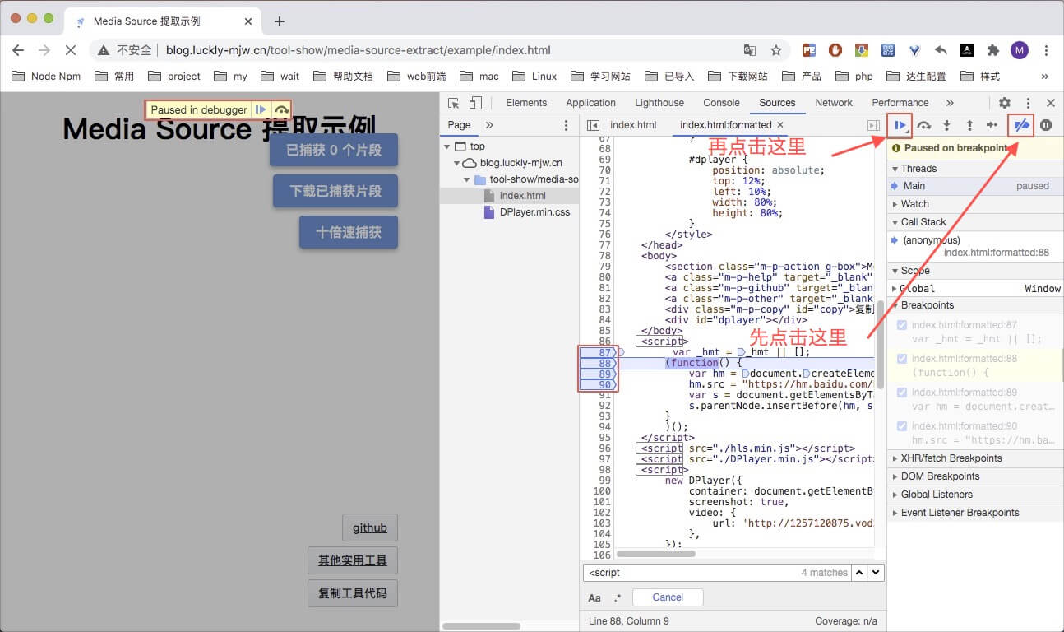Deactivate breakpoints icon
Image resolution: width=1064 pixels, height=632 pixels.
click(x=1022, y=126)
